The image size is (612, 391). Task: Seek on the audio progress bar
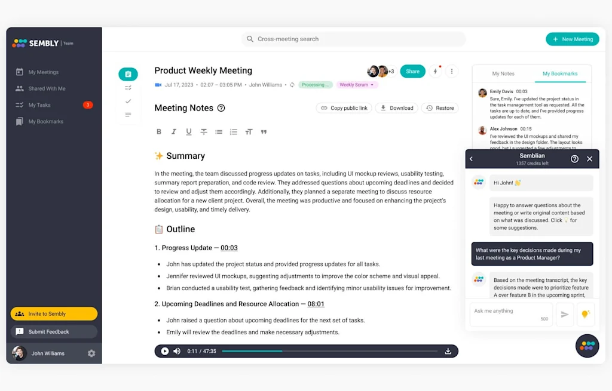(330, 351)
